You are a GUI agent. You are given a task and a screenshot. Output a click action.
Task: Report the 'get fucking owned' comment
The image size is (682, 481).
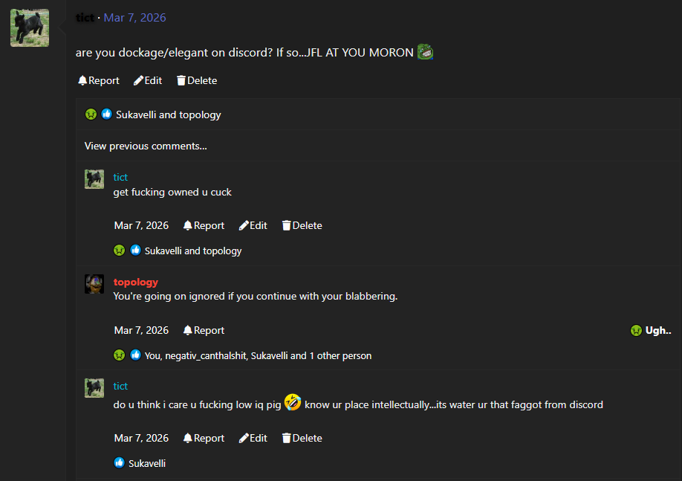204,225
